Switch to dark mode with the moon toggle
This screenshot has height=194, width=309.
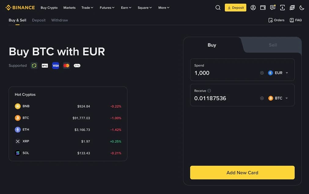click(x=302, y=7)
